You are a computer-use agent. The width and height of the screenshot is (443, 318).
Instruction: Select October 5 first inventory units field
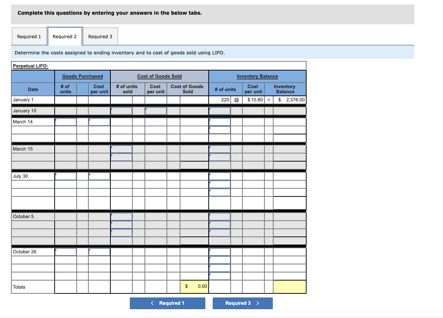pos(220,216)
